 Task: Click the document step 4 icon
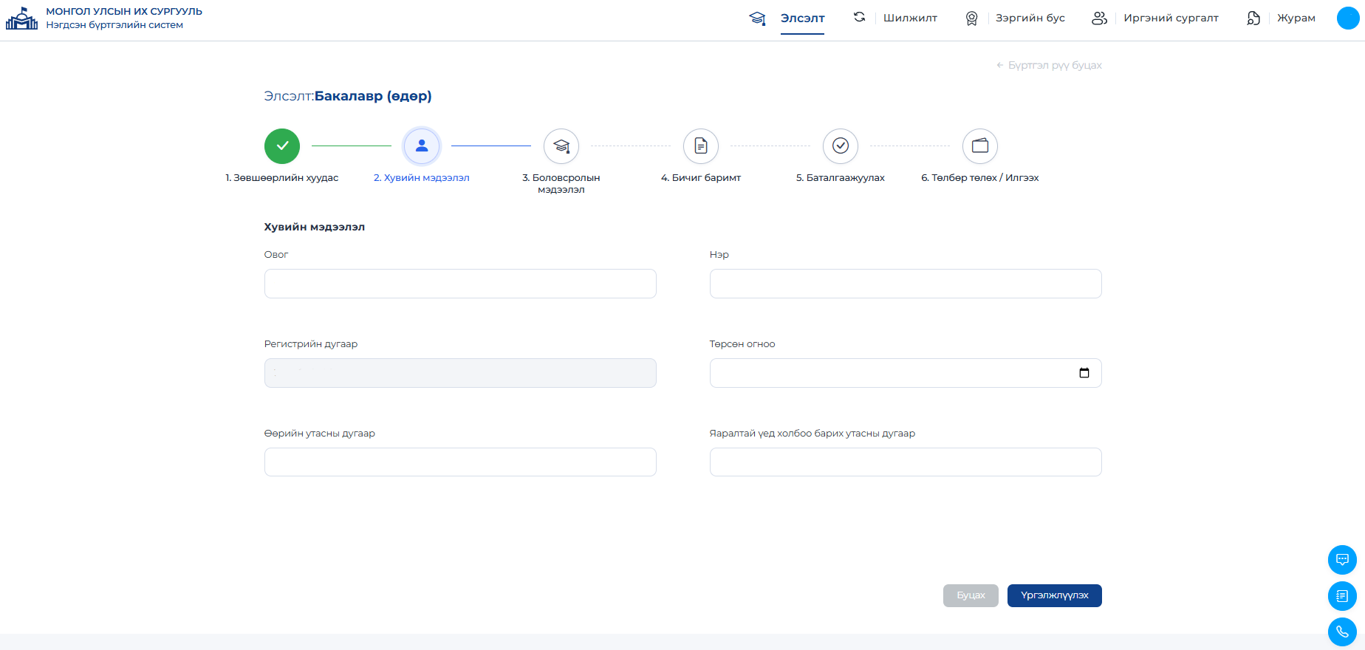(x=701, y=146)
